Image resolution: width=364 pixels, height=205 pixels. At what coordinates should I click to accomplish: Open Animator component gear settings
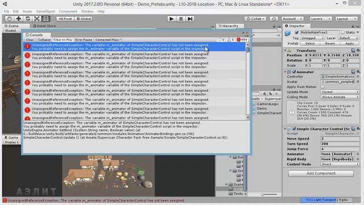click(x=358, y=72)
